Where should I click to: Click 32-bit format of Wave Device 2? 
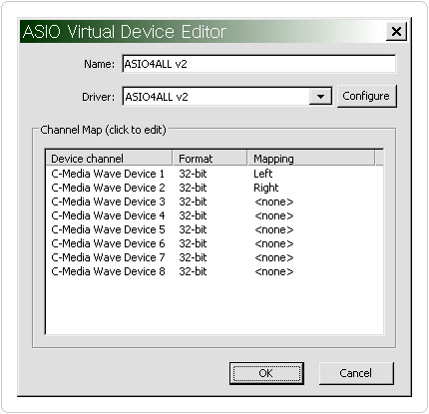tap(193, 188)
